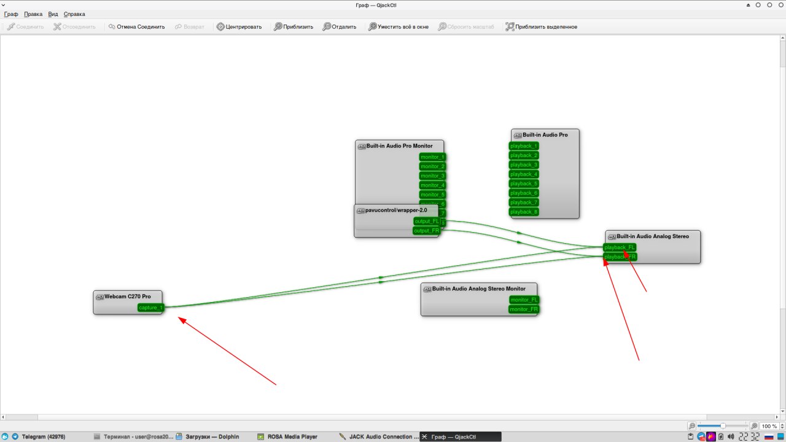Open the Справка menu
This screenshot has height=442, width=786.
[x=74, y=14]
